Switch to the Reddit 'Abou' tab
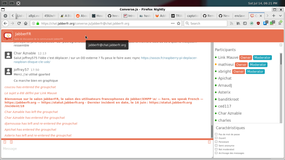Viewport: 285px width, 160px height. click(x=82, y=16)
